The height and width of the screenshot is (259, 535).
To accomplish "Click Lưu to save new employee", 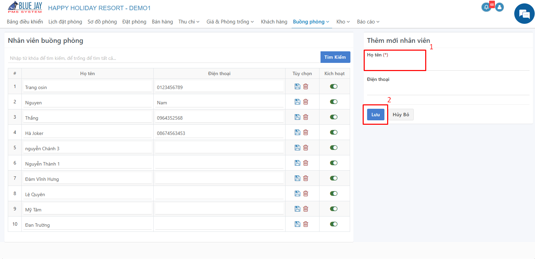I will click(376, 115).
